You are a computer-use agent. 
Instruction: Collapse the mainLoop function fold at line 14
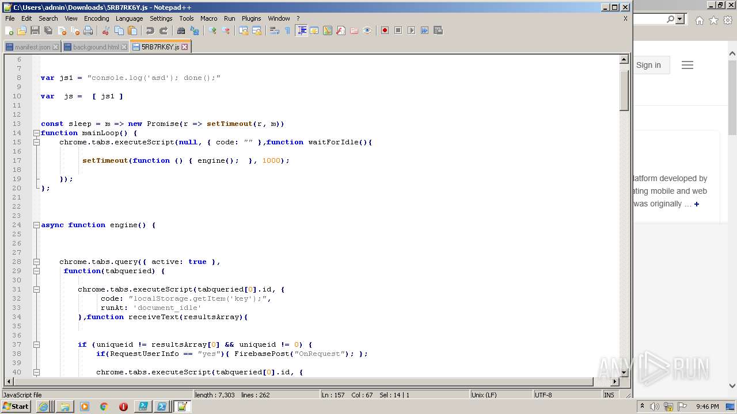36,133
